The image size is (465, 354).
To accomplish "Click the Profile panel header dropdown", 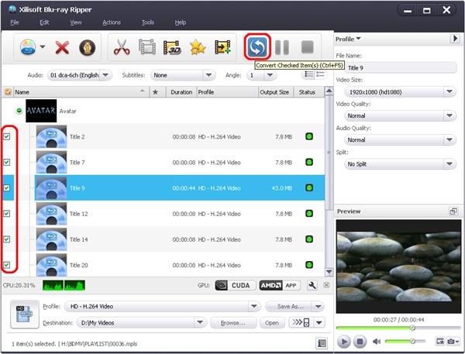I will click(348, 39).
